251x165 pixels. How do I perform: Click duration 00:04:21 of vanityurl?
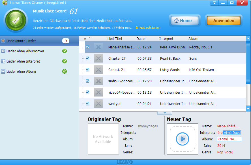tap(145, 104)
